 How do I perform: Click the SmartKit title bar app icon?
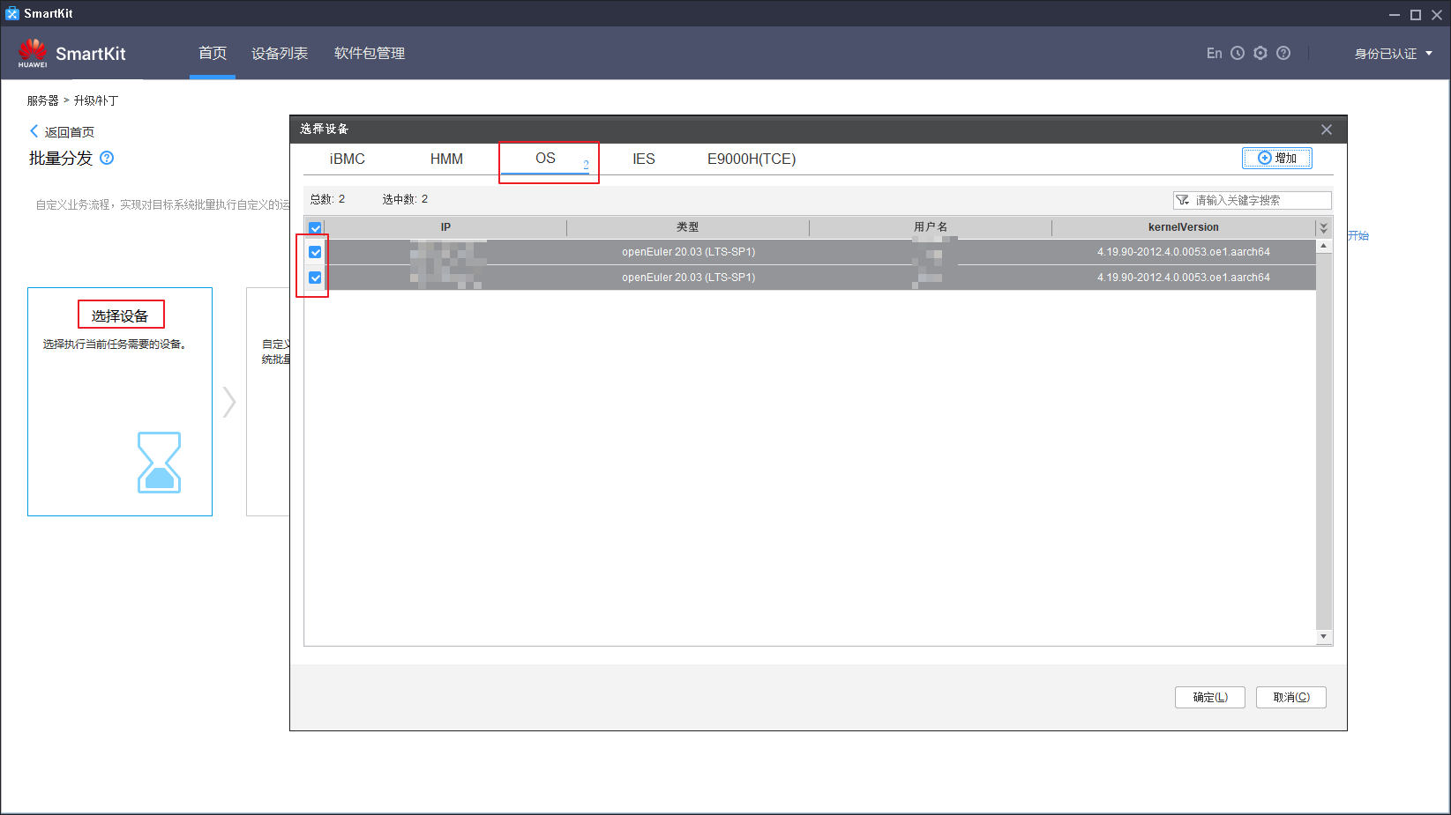click(11, 13)
